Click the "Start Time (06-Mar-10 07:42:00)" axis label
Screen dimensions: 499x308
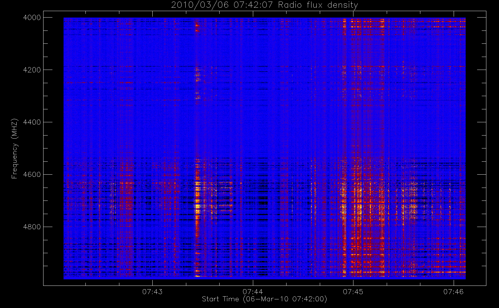pos(264,299)
